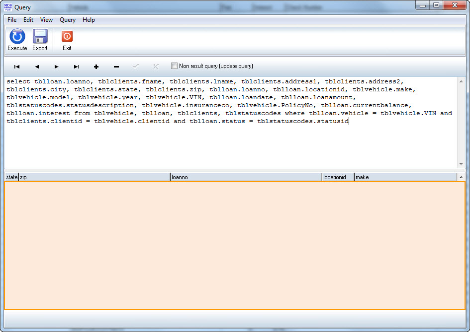Delete record with minus button
This screenshot has height=332, width=470.
click(x=116, y=66)
